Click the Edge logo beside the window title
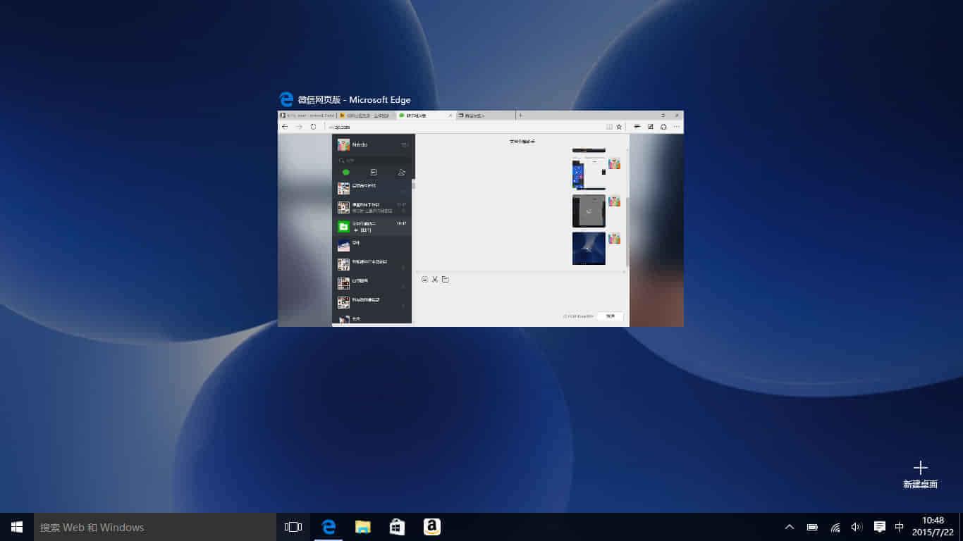Screen dimensions: 963x541 (286, 99)
